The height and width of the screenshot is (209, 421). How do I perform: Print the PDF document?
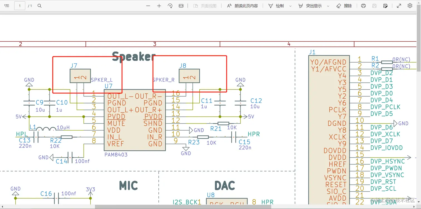(363, 6)
